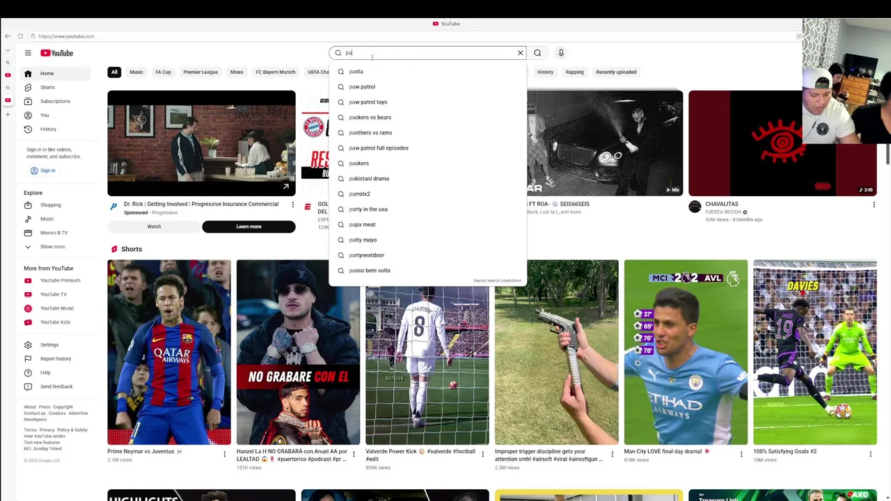Open Movies & TV under Explore
This screenshot has width=891, height=501.
[x=56, y=232]
